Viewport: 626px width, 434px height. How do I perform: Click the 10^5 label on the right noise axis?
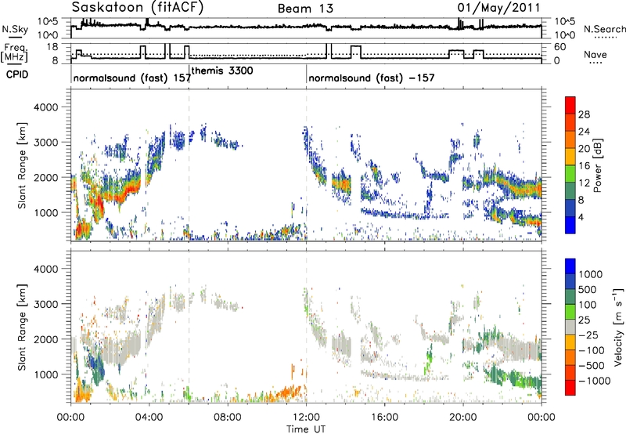click(x=564, y=22)
